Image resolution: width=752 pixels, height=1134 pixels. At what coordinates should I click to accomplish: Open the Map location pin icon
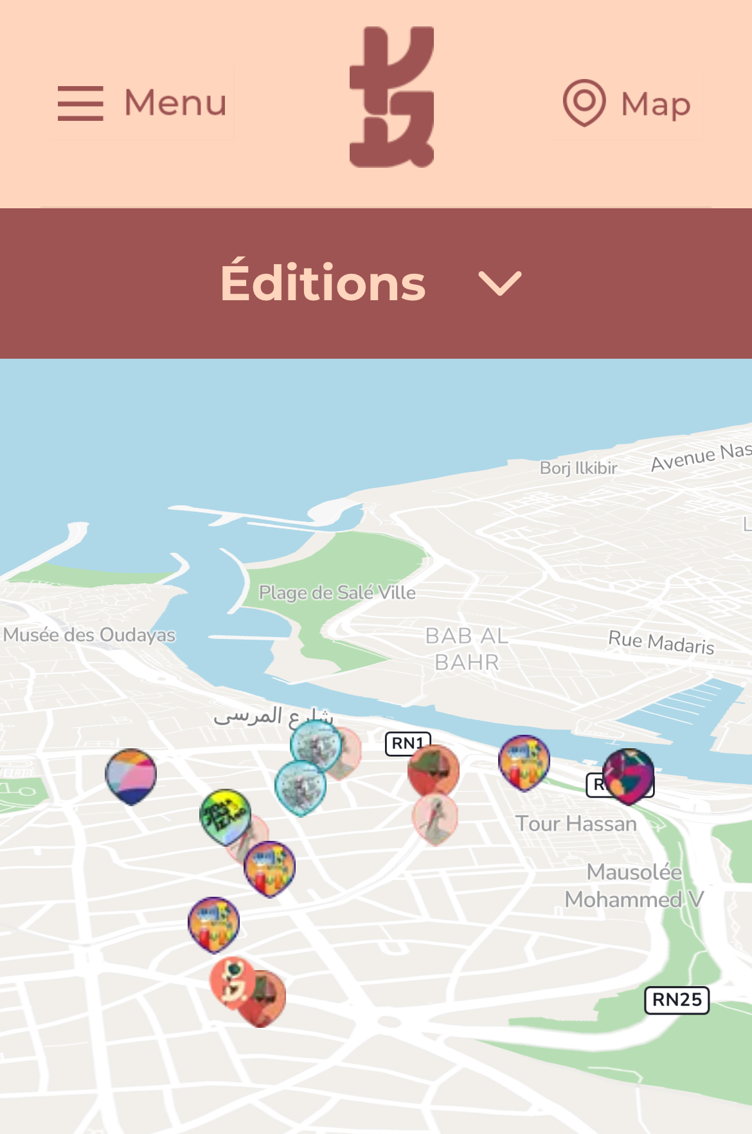(584, 103)
